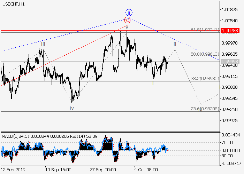The width and height of the screenshot is (244, 174).
Task: Click the red wave i label
Action: click(x=153, y=83)
